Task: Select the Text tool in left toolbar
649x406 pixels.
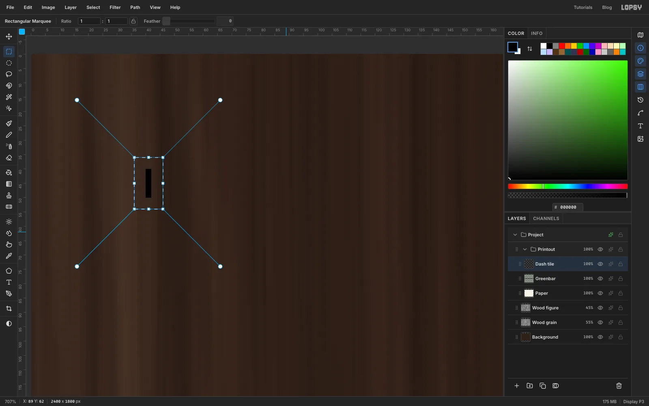Action: [9, 282]
